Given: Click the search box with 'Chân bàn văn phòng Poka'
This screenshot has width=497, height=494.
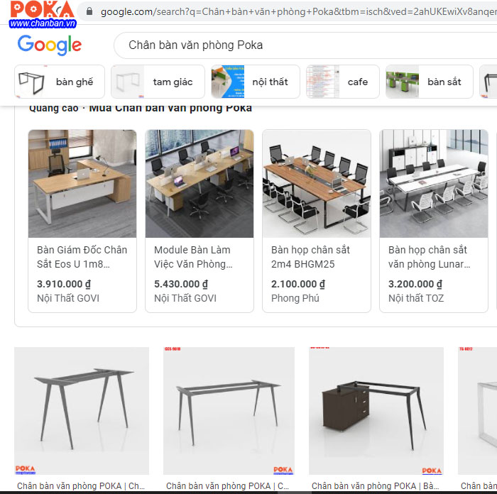Looking at the screenshot, I should [x=305, y=45].
